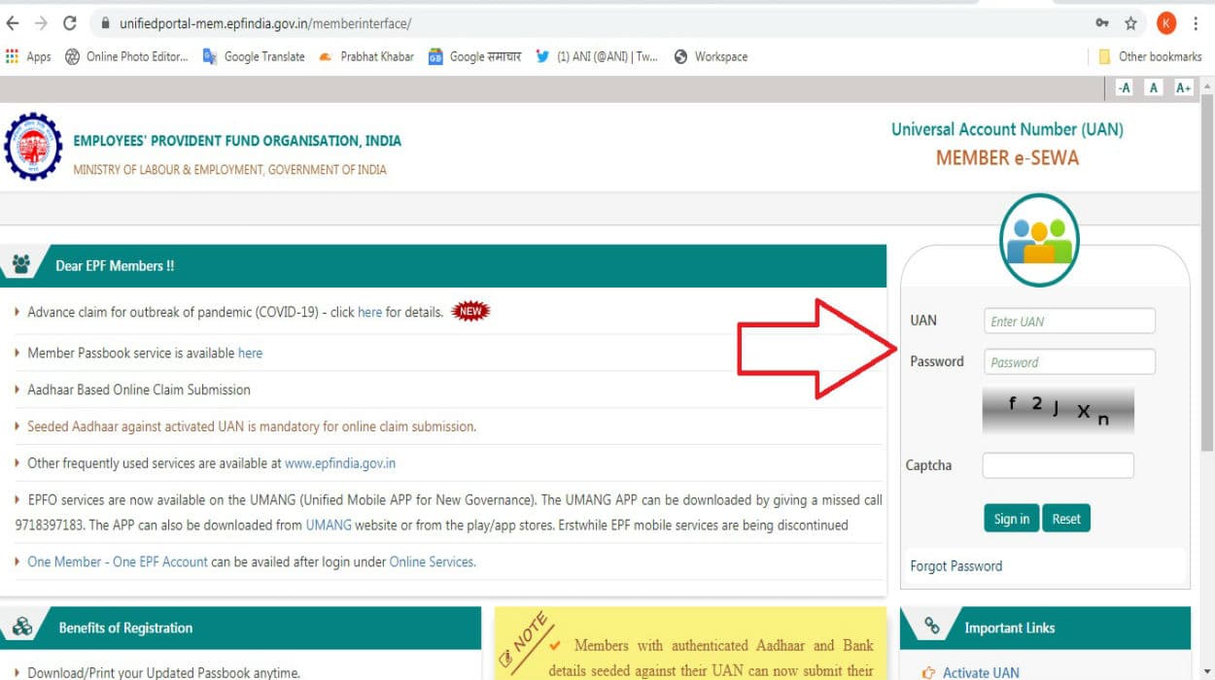
Task: Open Chrome three-dot menu
Action: tap(1196, 23)
